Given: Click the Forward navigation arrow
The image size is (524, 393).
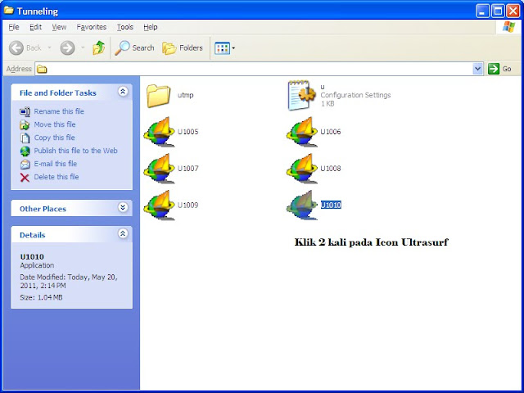Looking at the screenshot, I should pyautogui.click(x=67, y=47).
